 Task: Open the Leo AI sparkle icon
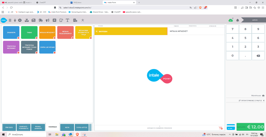tap(254, 7)
